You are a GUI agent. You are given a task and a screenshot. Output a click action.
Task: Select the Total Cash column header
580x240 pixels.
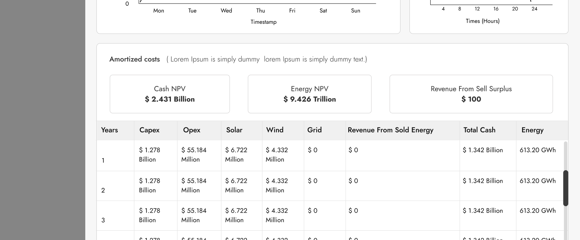(x=479, y=130)
